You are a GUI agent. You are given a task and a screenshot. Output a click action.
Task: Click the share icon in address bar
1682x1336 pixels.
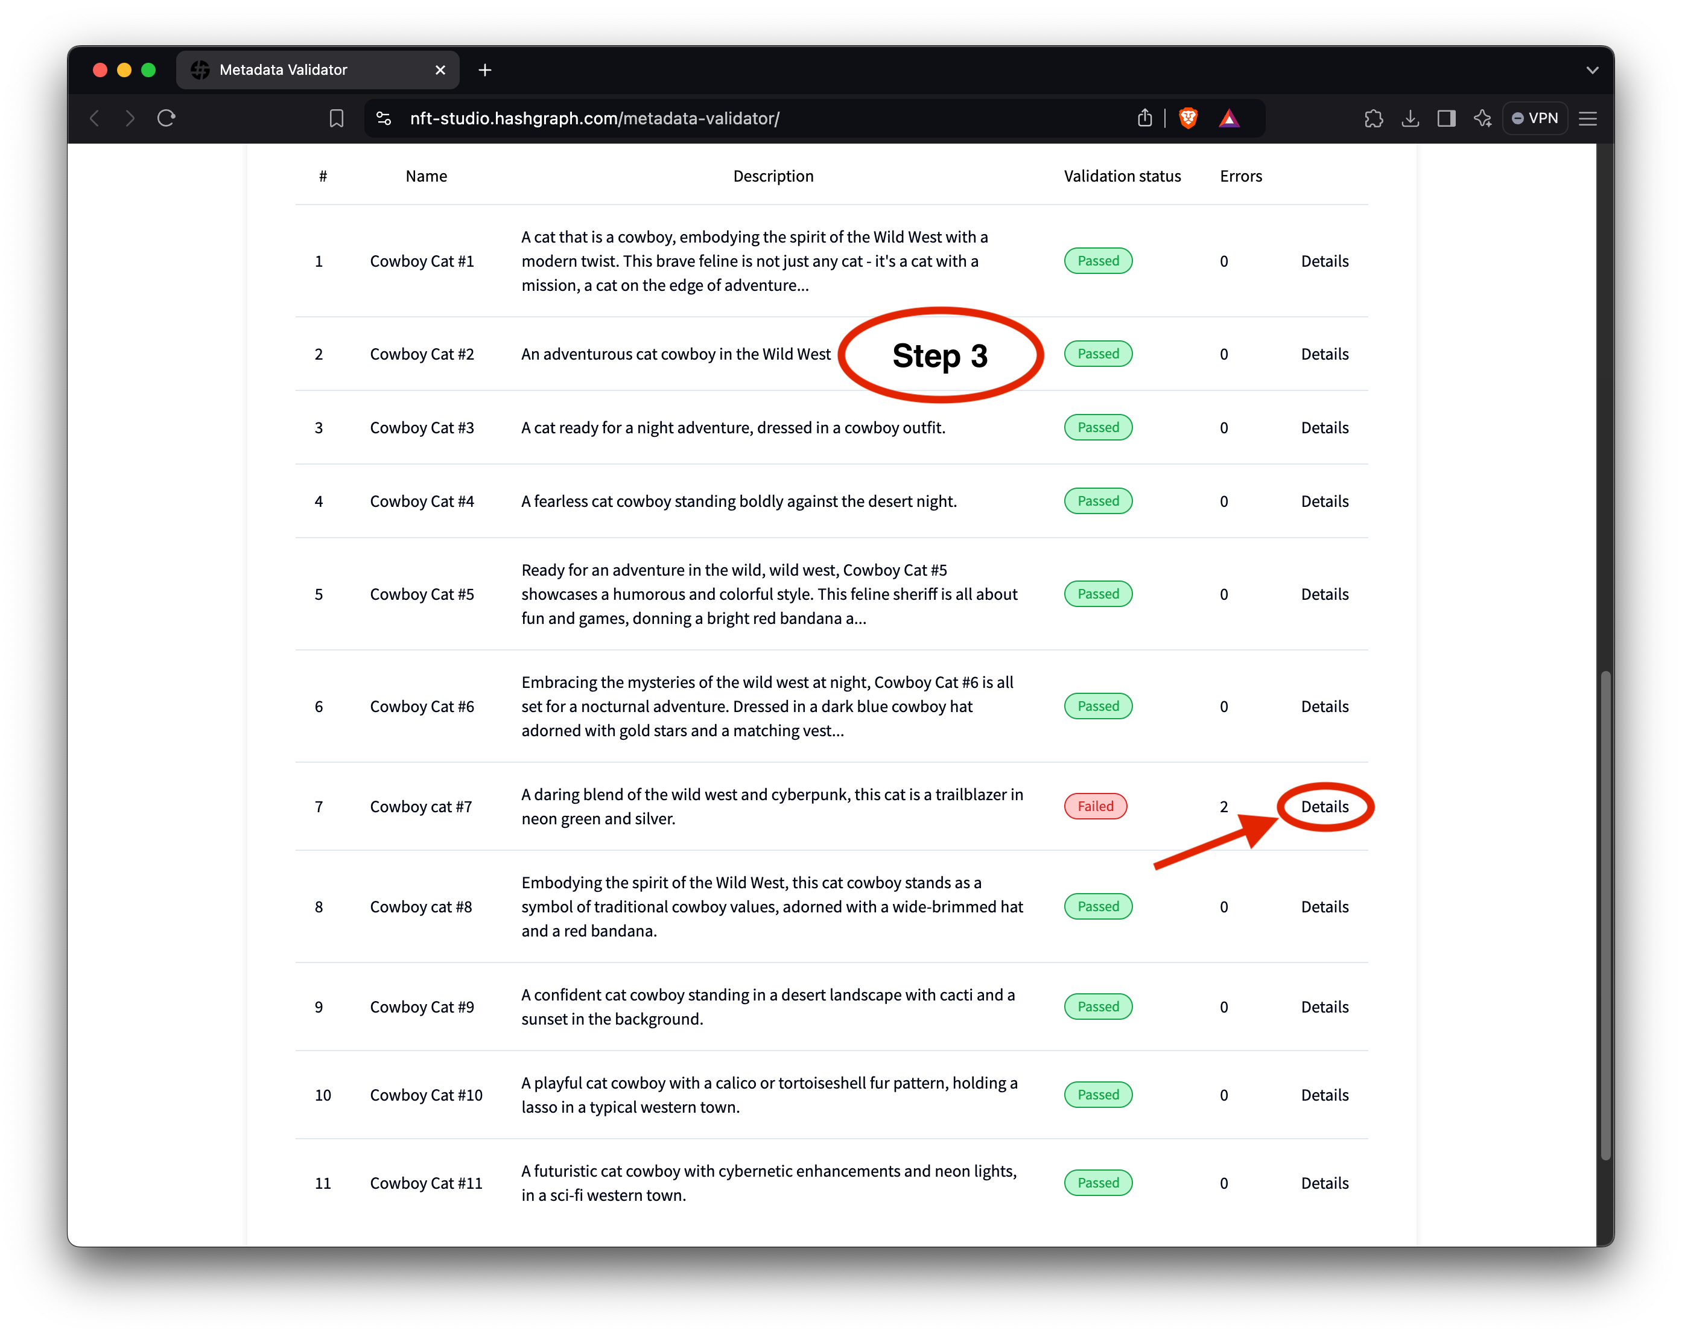(x=1144, y=119)
